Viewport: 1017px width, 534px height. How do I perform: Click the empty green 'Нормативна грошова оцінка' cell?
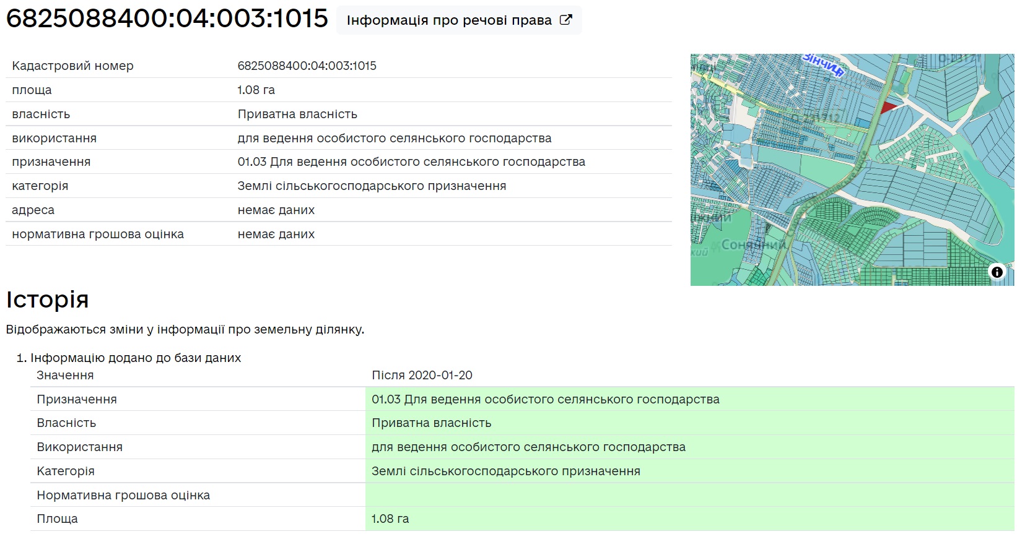pyautogui.click(x=689, y=495)
